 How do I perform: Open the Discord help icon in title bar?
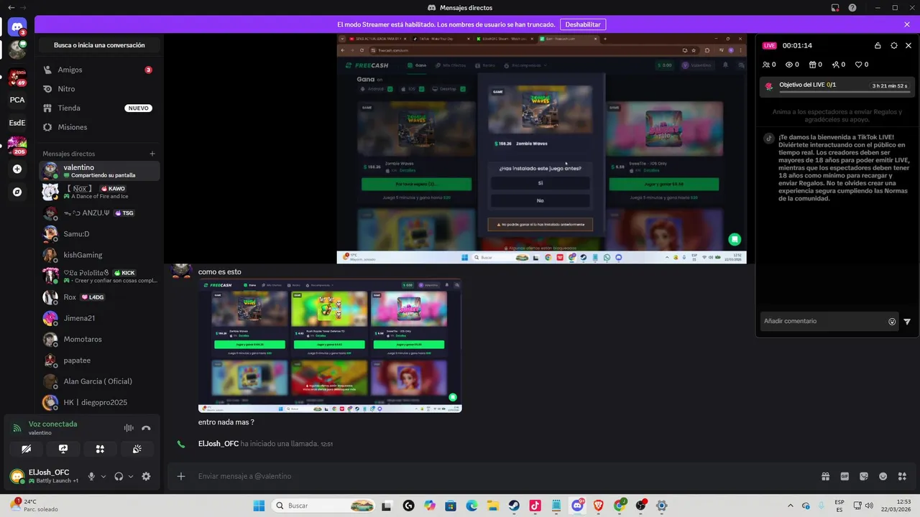(852, 8)
